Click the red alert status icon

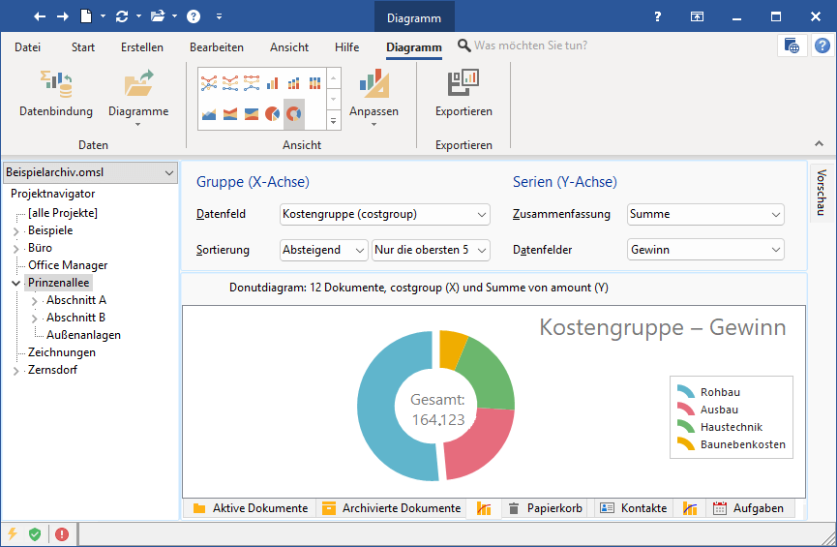[62, 533]
